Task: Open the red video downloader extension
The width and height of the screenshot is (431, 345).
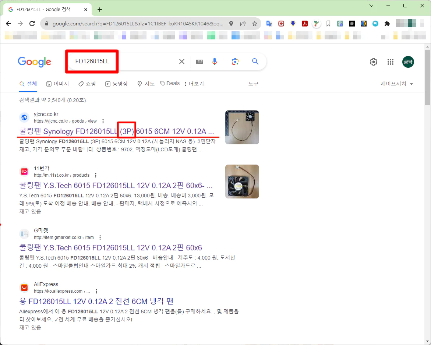Action: click(281, 24)
